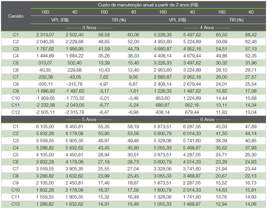Viewport: 267px width, 209px height.
Task: Click the negative TIR -3,17
Action: click(104, 91)
